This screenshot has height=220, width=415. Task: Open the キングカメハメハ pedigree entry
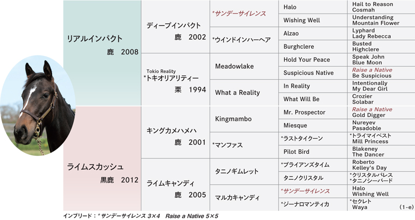(175, 132)
